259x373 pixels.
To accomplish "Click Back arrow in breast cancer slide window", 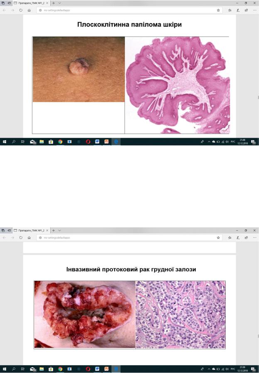I will tap(4, 238).
